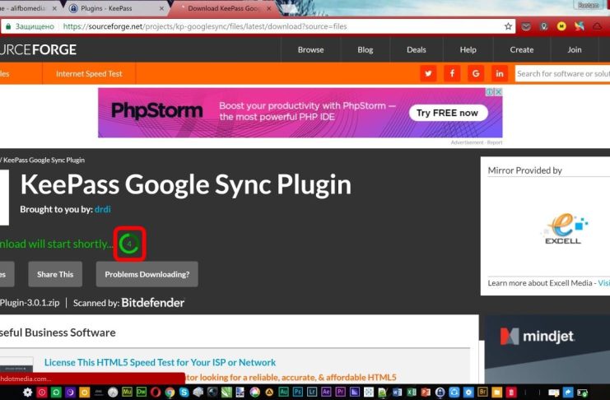Viewport: 610px width, 400px height.
Task: Open the Internet Speed Test link
Action: point(89,73)
